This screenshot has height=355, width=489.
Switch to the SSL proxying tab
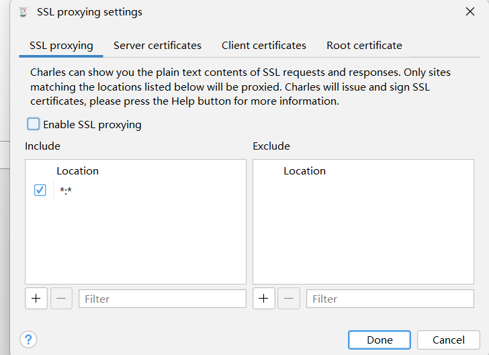61,46
